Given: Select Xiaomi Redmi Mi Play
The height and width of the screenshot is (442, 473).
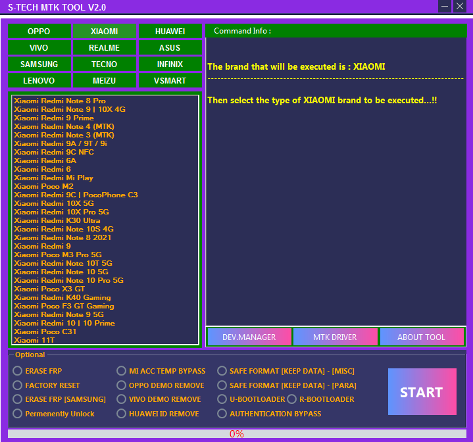Looking at the screenshot, I should (x=105, y=178).
